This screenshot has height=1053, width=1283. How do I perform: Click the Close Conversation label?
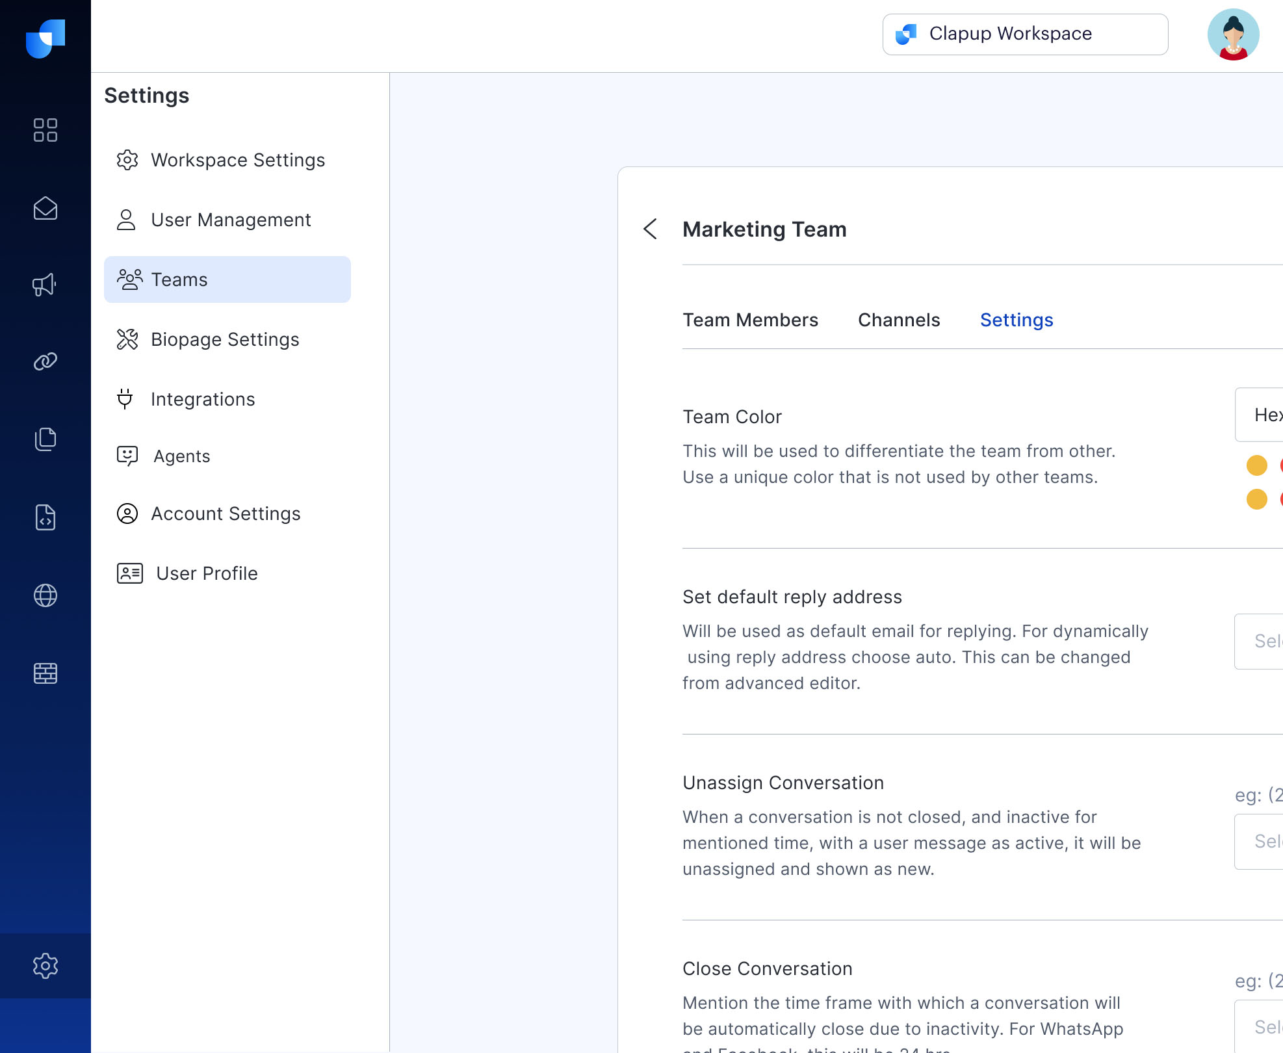pyautogui.click(x=767, y=968)
